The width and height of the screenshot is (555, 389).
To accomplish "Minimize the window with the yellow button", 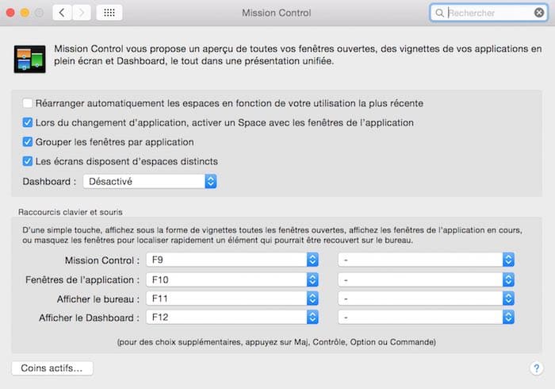I will coord(25,13).
